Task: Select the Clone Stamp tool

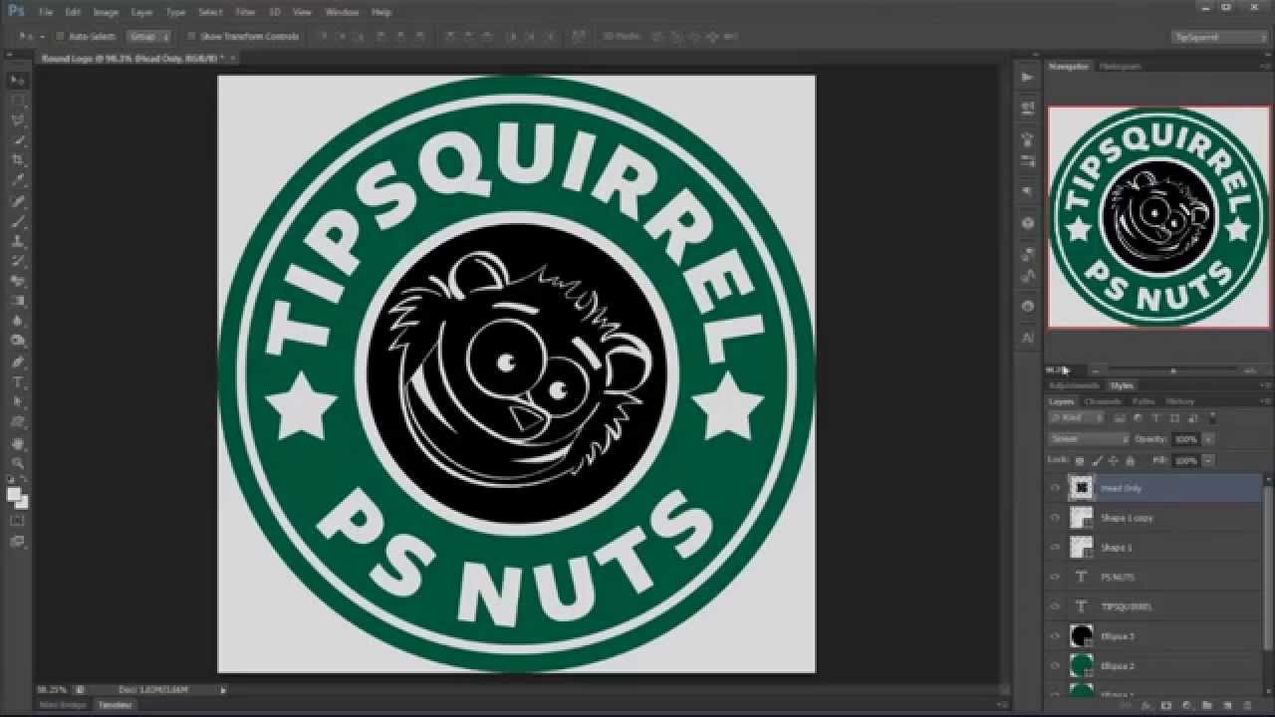Action: tap(18, 241)
